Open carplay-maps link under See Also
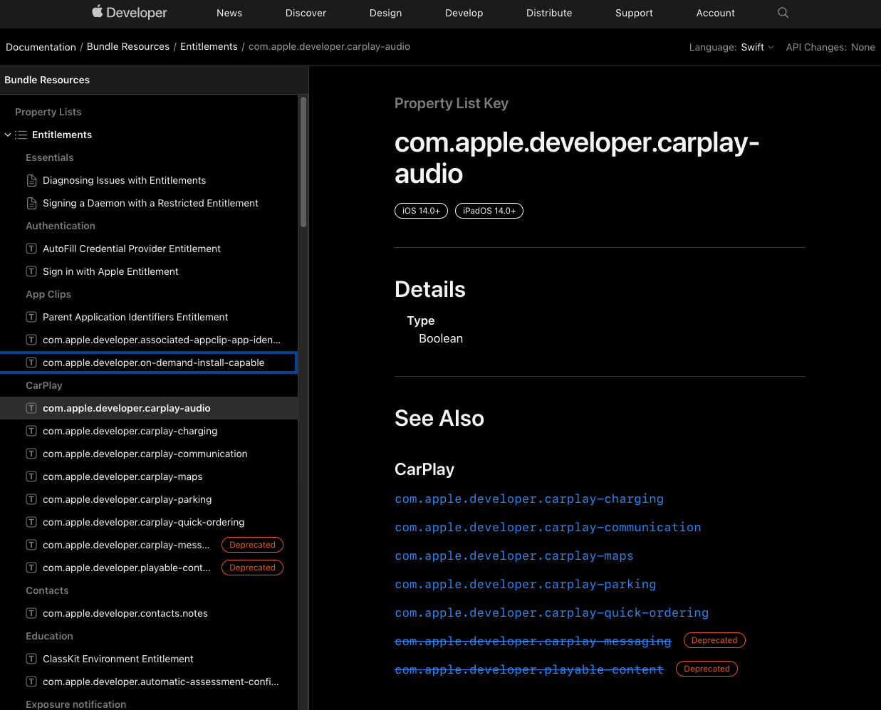This screenshot has height=710, width=881. [514, 555]
